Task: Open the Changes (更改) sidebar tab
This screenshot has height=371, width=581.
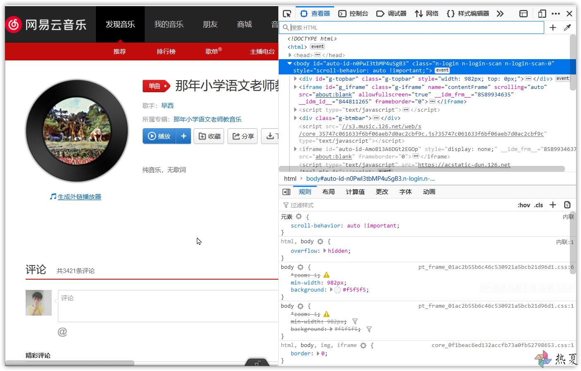Action: [x=382, y=192]
